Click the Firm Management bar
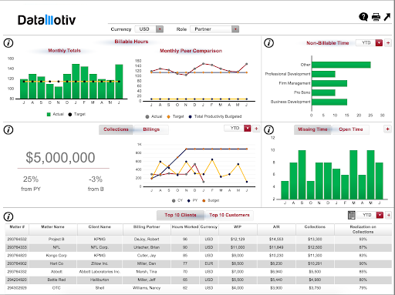The height and width of the screenshot is (295, 395). pyautogui.click(x=329, y=83)
